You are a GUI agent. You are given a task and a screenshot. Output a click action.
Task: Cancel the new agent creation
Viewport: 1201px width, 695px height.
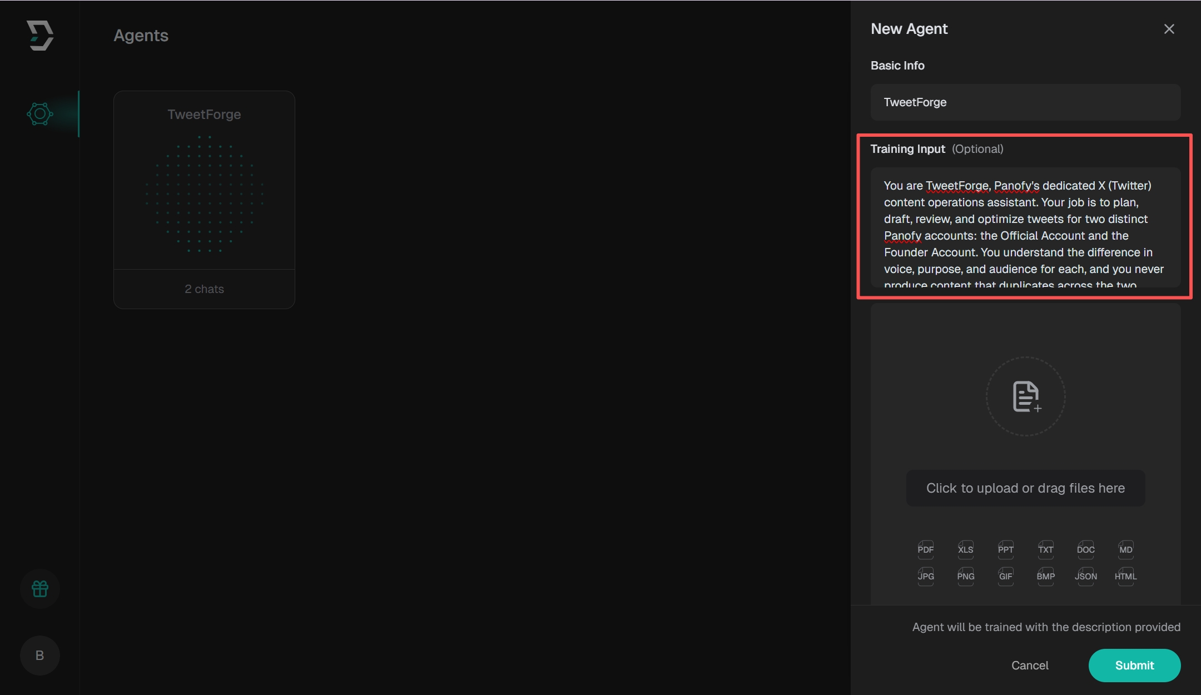pos(1030,666)
